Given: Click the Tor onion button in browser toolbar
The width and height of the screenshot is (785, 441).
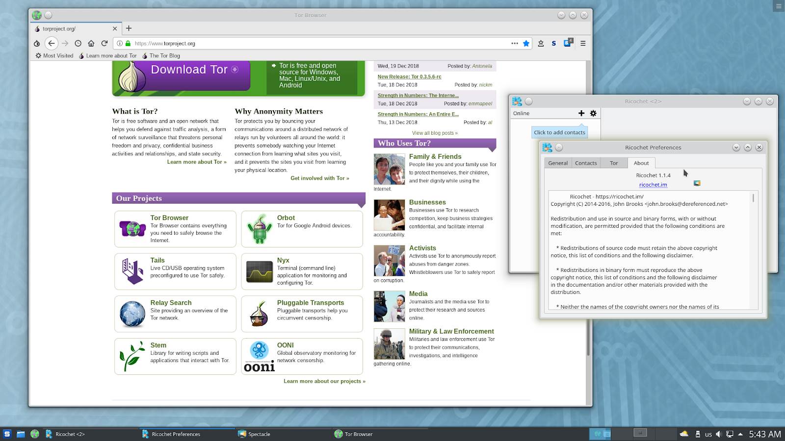Looking at the screenshot, I should click(x=37, y=44).
